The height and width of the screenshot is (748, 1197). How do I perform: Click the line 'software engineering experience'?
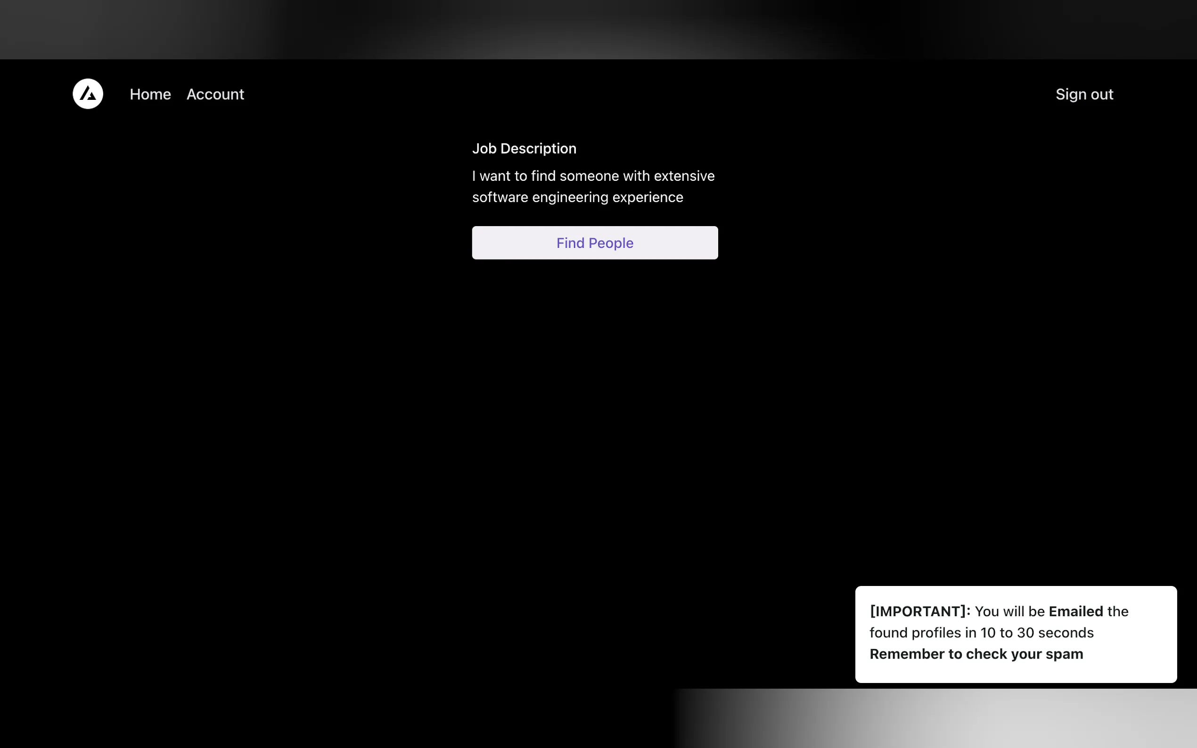(577, 197)
